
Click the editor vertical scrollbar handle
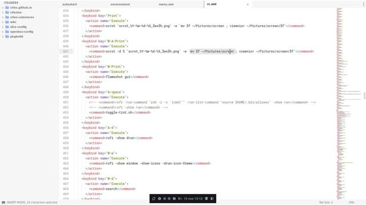364,96
